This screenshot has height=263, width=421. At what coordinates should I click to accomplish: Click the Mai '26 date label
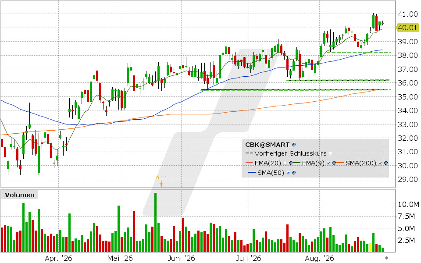pyautogui.click(x=120, y=258)
